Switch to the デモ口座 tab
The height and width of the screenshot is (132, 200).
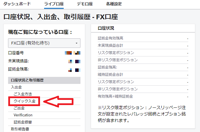[x=85, y=4]
